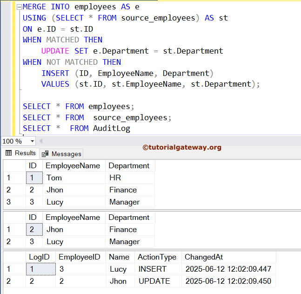Click the horizontal scroll left arrow

(x=40, y=141)
